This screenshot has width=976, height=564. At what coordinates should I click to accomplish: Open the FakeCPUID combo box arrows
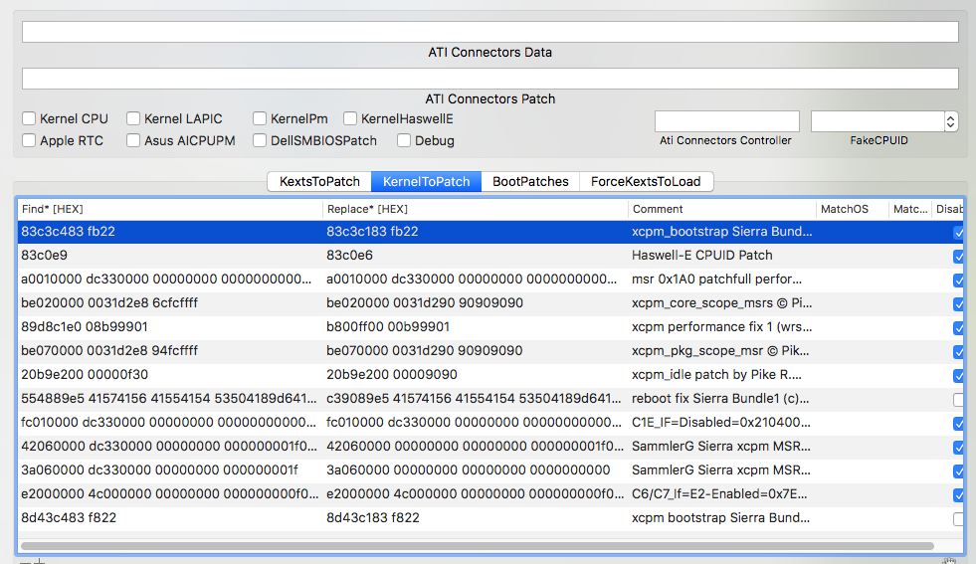tap(950, 121)
